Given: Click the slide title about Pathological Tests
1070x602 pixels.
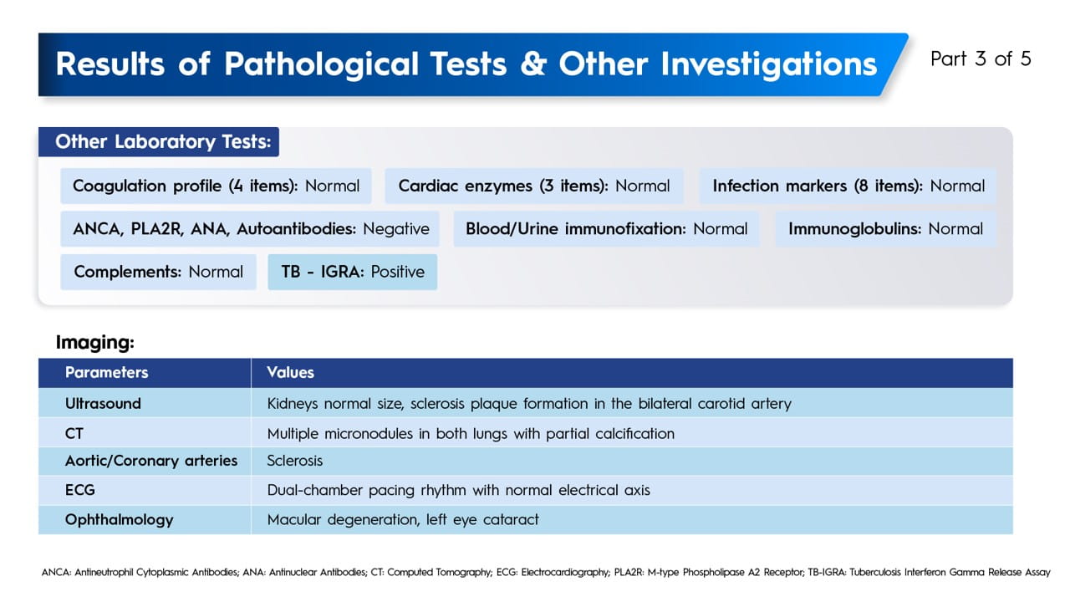Looking at the screenshot, I should pos(466,64).
